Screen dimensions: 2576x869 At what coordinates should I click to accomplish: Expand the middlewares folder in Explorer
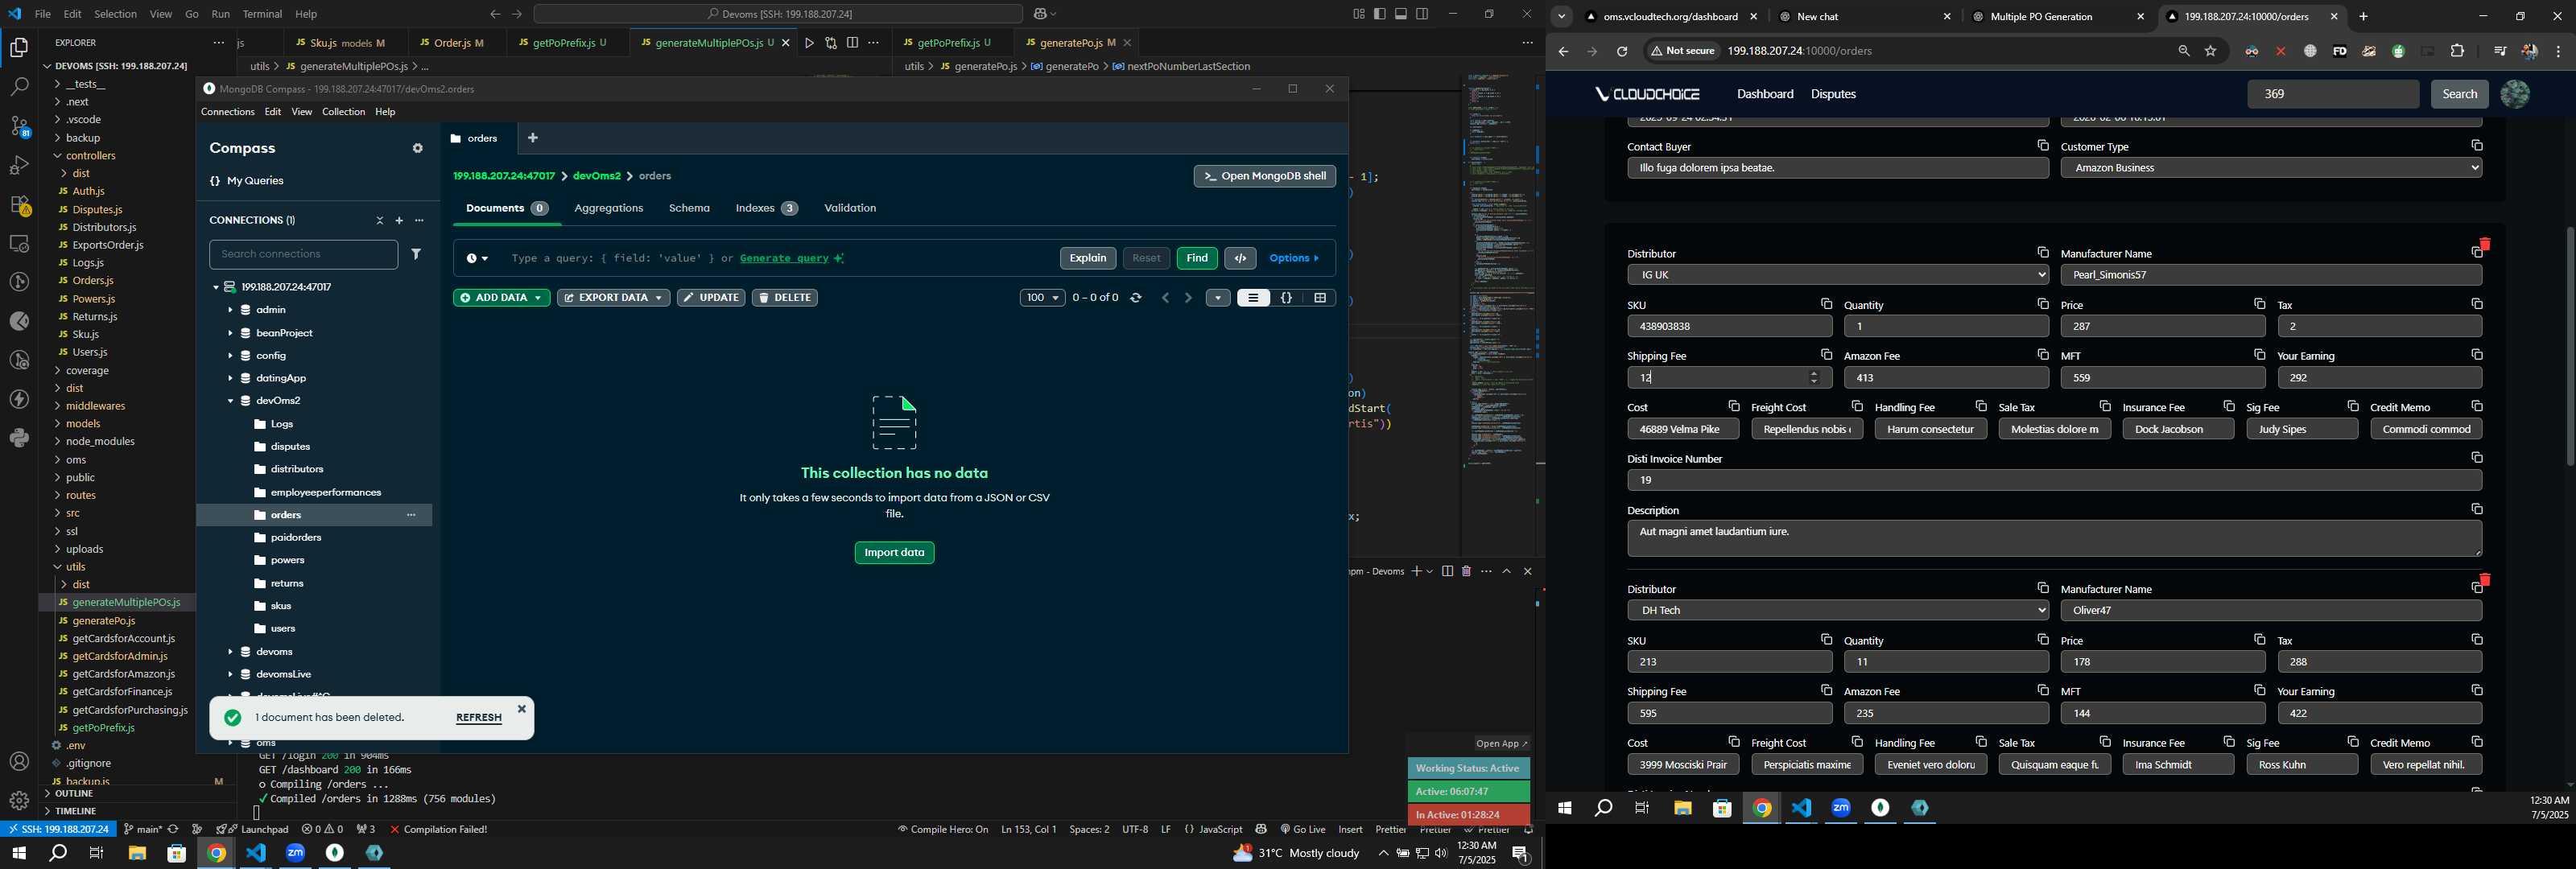click(95, 407)
